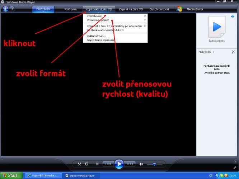Click the Windows logo icon beside Media Guide

tap(179, 9)
